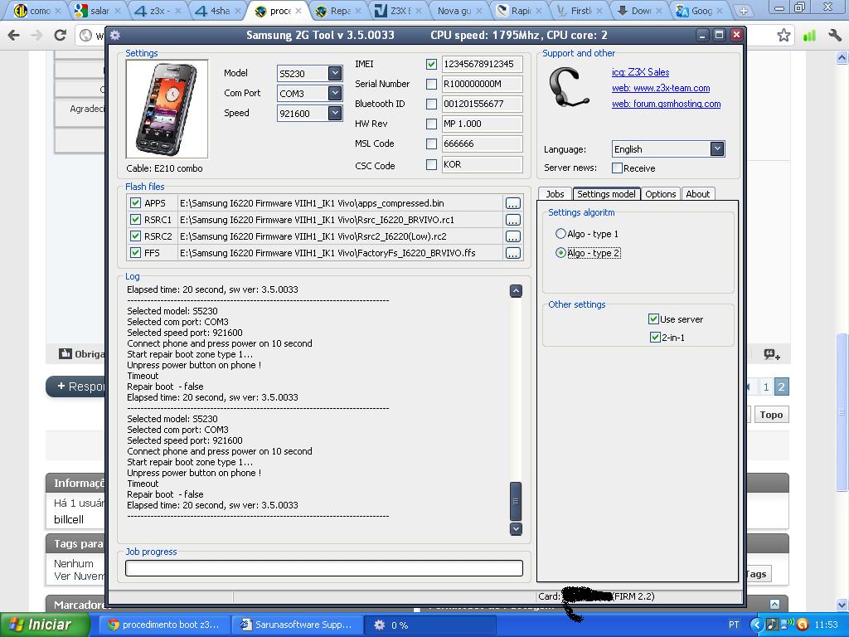Click the log scrollbar thumb
The width and height of the screenshot is (849, 637).
click(516, 501)
